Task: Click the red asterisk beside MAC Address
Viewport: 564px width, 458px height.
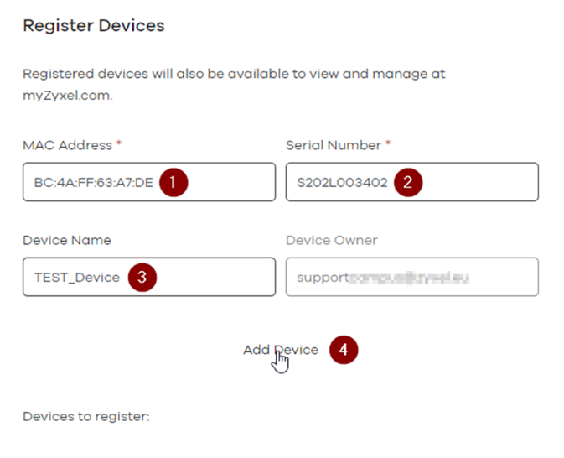Action: (119, 145)
